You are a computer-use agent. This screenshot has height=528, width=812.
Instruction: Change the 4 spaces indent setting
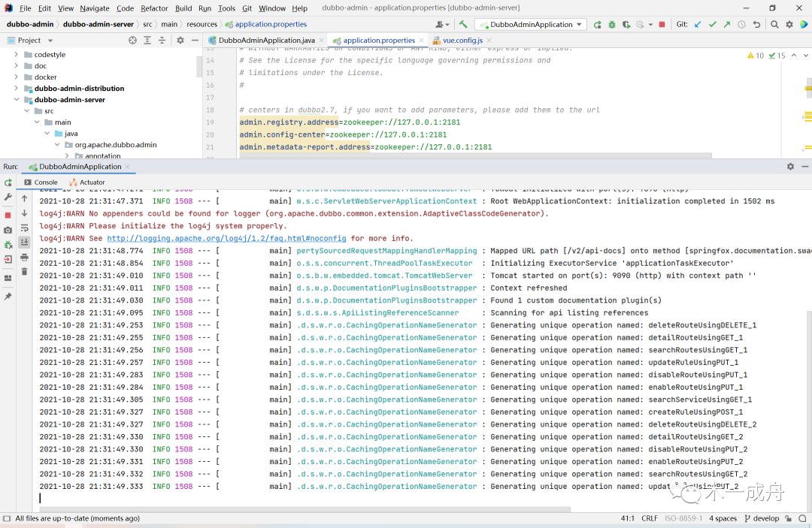click(x=723, y=519)
